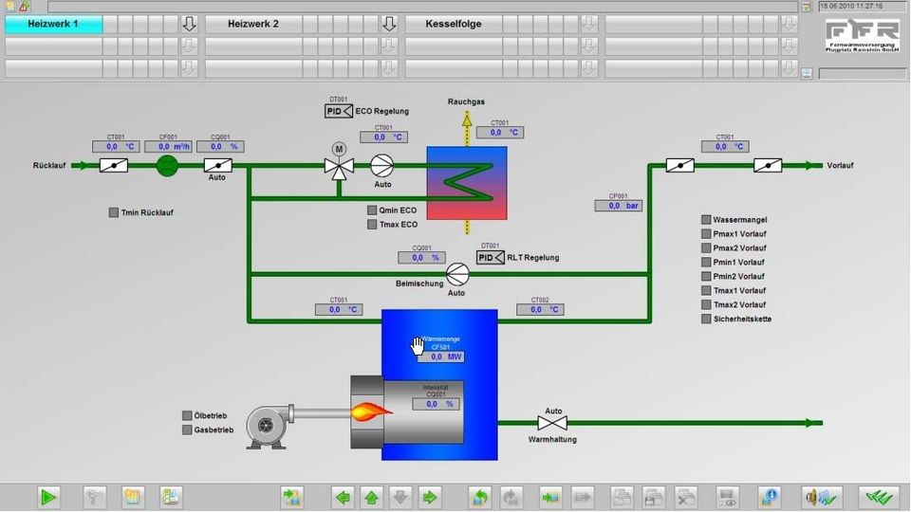Click the CP001 pressure value in bar
The width and height of the screenshot is (911, 512).
pyautogui.click(x=618, y=206)
